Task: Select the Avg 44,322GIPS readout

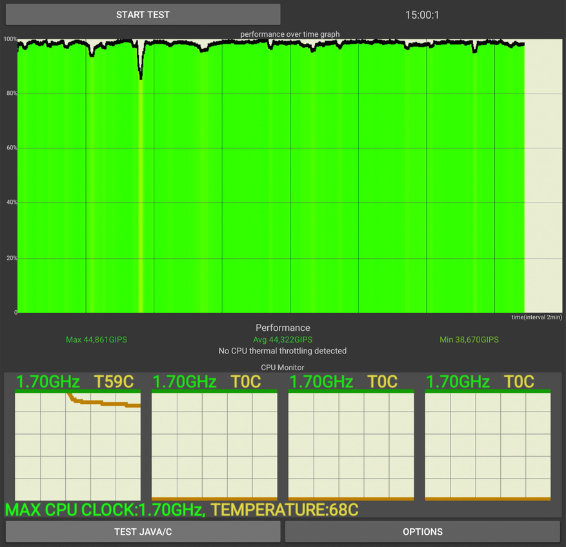Action: click(x=283, y=339)
